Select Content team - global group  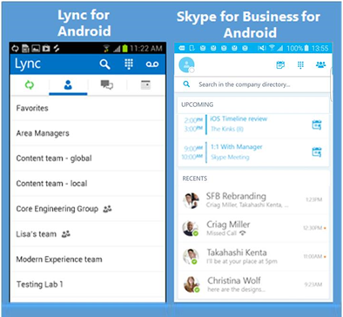pyautogui.click(x=88, y=158)
